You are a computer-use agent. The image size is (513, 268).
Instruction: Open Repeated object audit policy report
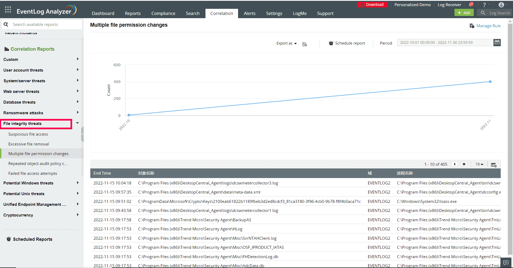(x=38, y=164)
